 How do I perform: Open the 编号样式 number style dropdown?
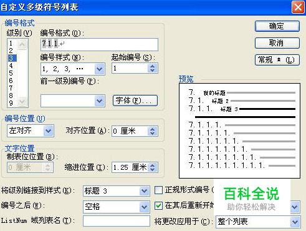point(99,69)
